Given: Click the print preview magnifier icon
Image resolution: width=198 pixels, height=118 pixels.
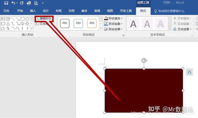Looking at the screenshot, I should 36,3.
